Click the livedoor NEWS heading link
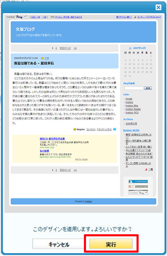Screen dimensions: 167x256 (132, 130)
